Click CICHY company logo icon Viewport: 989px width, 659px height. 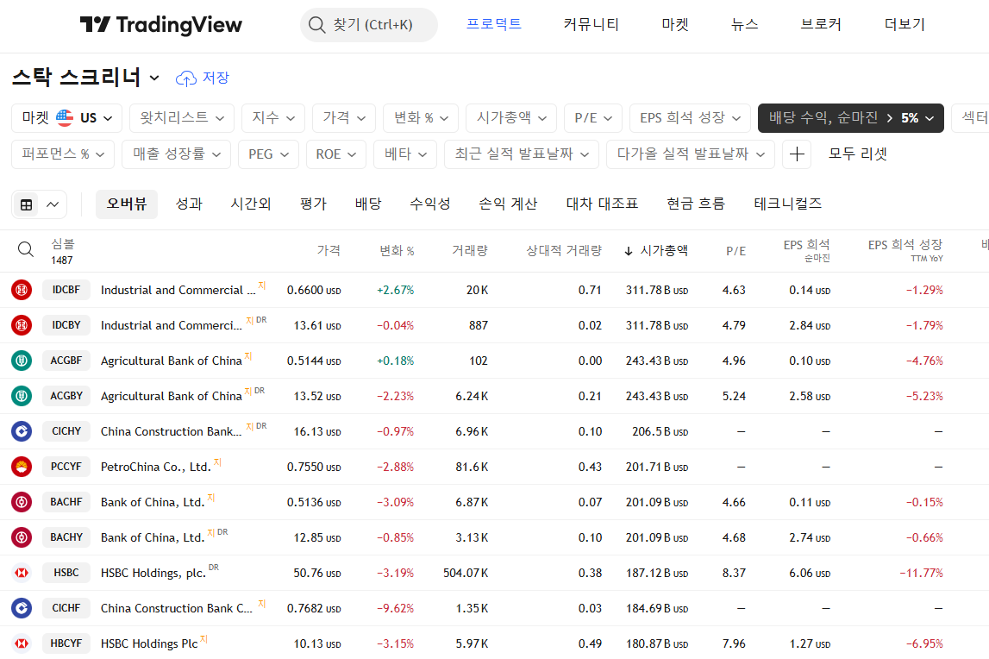point(22,431)
